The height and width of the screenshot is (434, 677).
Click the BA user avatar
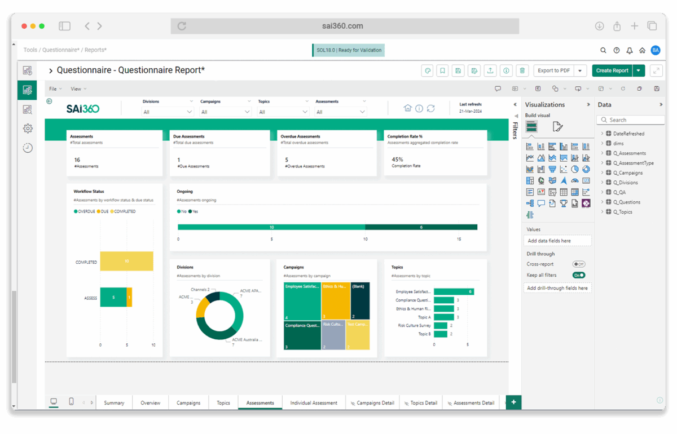coord(656,50)
